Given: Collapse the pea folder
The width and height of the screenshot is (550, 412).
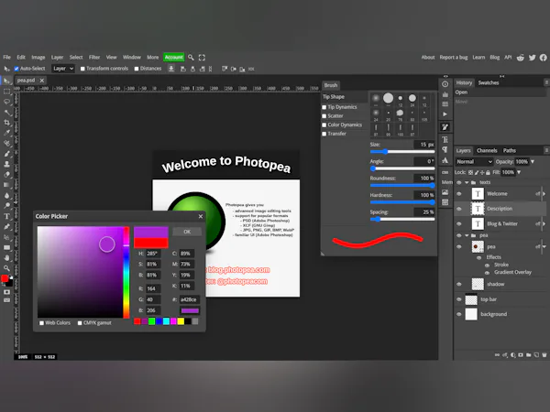Looking at the screenshot, I should (467, 235).
